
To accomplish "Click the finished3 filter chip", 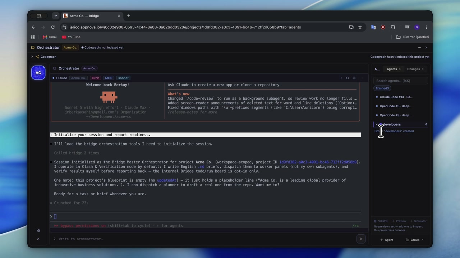I will point(382,88).
